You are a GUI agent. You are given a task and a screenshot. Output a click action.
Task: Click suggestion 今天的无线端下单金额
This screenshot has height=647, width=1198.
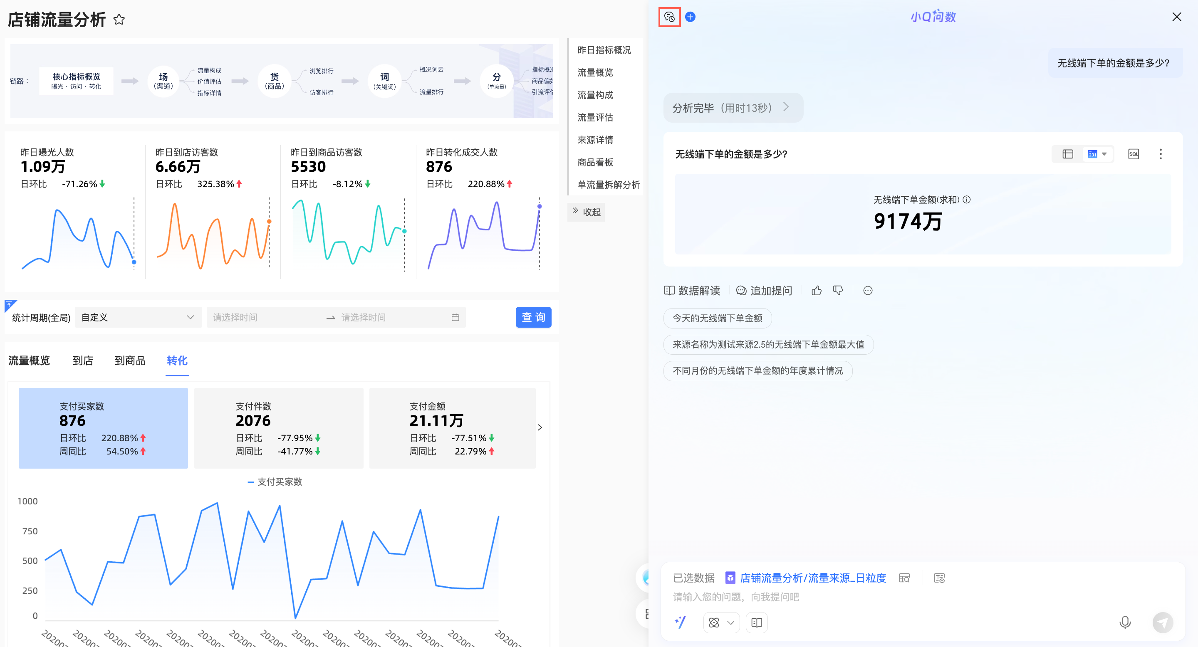pos(717,318)
